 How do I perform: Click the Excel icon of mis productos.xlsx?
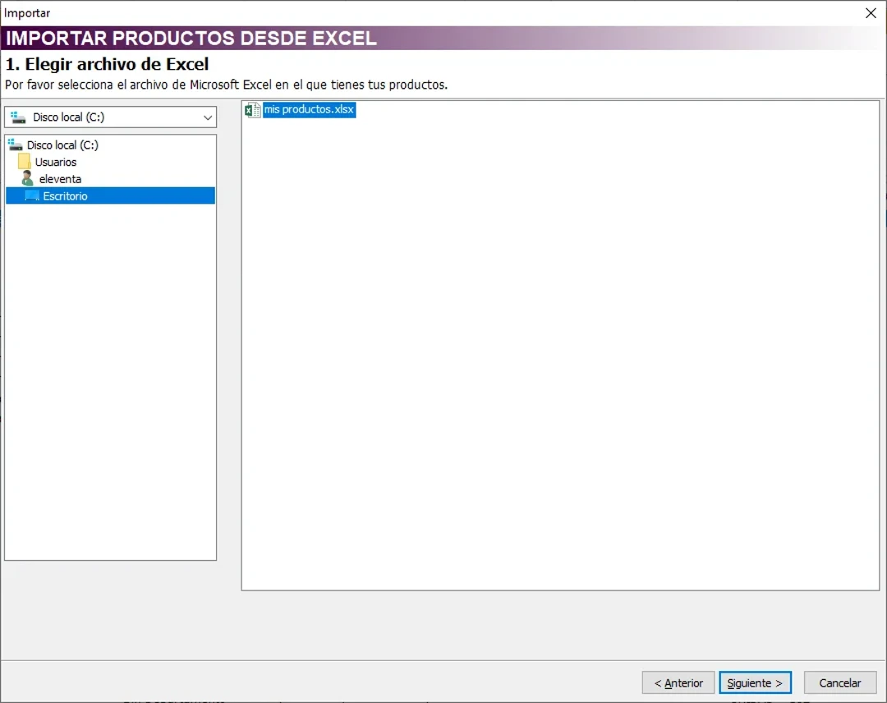tap(253, 110)
